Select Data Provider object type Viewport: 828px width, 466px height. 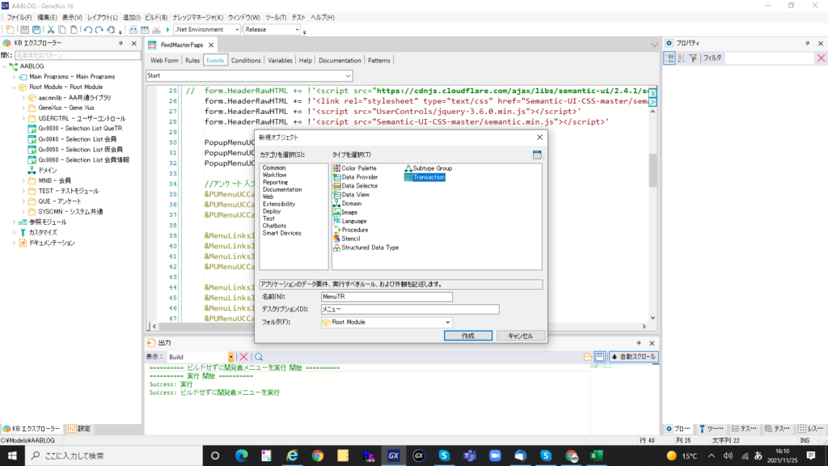click(x=355, y=177)
